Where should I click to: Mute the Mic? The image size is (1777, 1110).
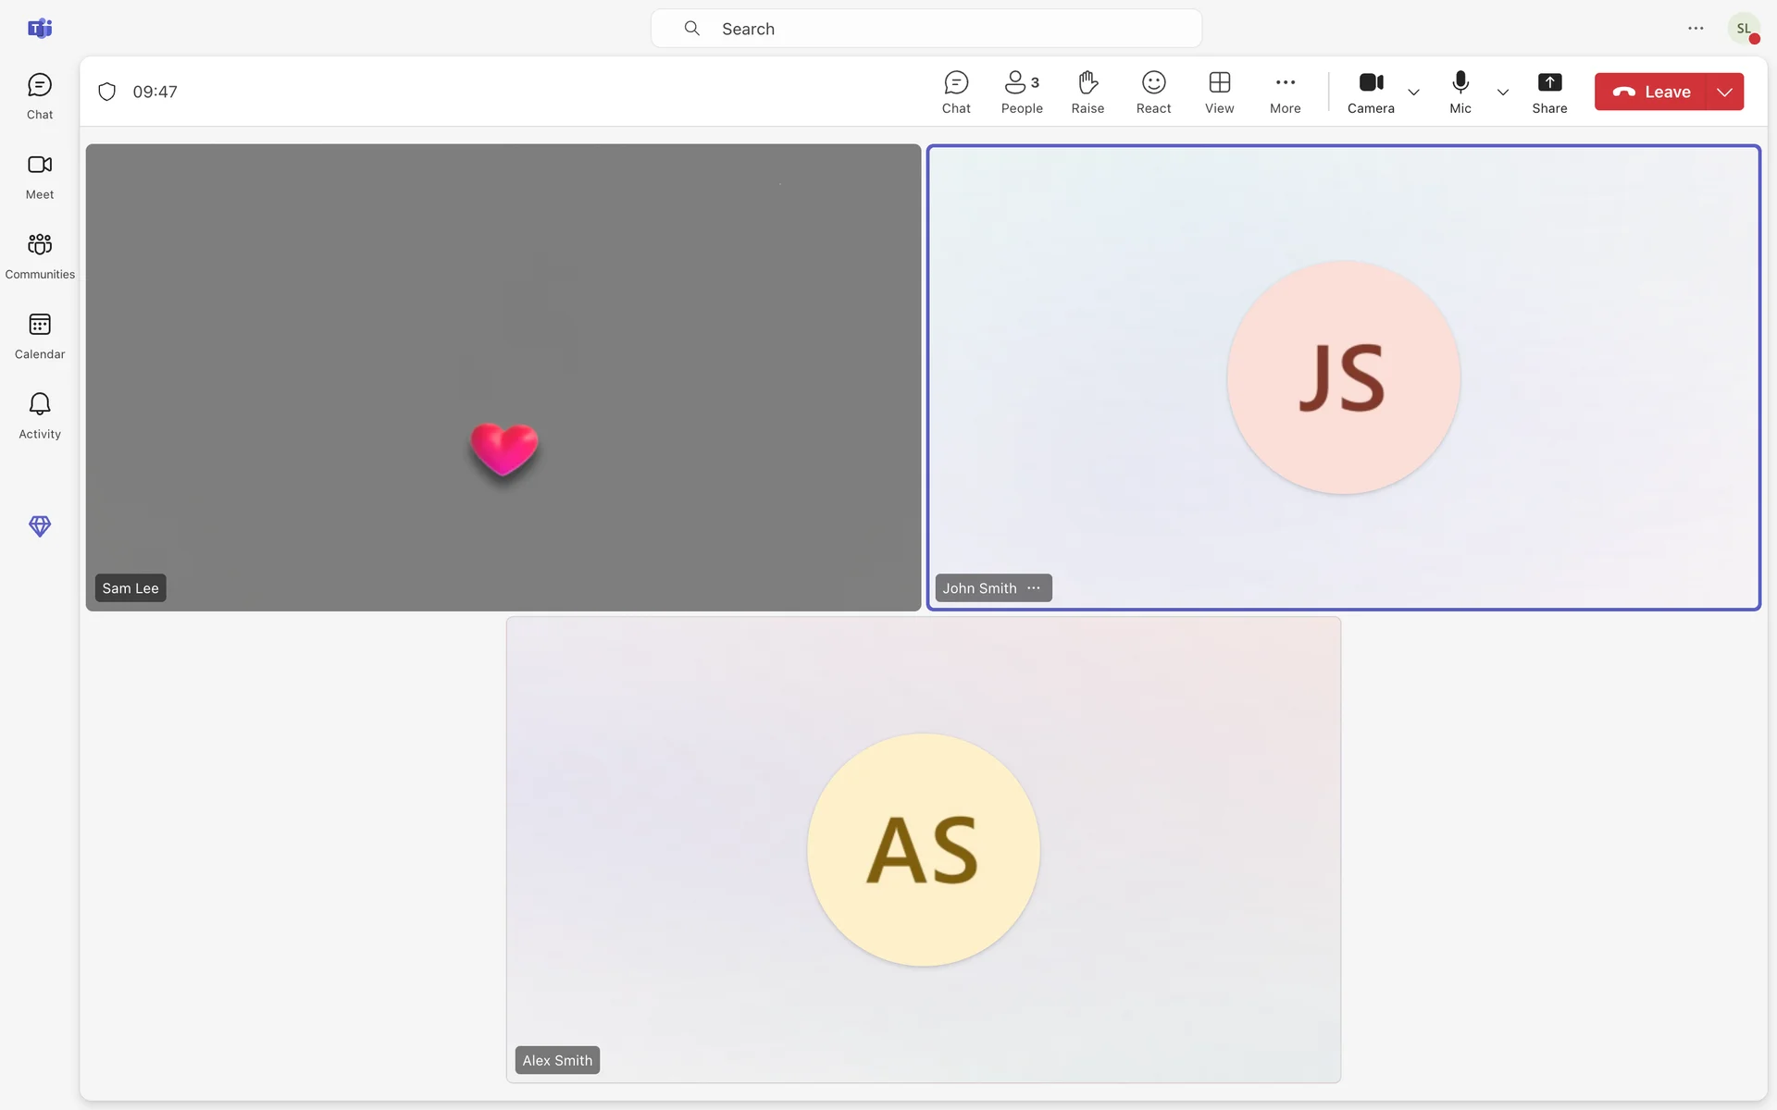pos(1460,92)
